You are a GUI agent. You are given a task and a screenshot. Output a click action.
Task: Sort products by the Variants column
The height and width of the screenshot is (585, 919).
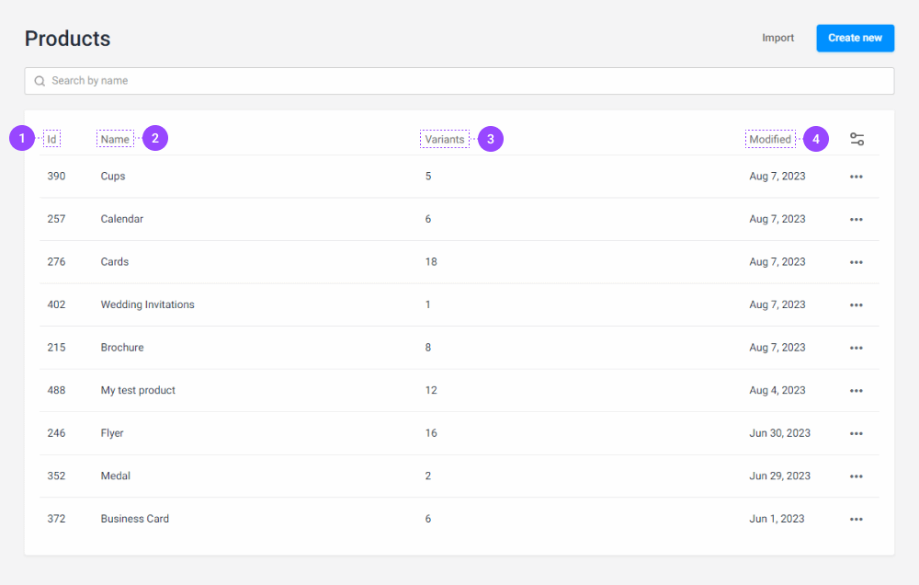pos(444,138)
